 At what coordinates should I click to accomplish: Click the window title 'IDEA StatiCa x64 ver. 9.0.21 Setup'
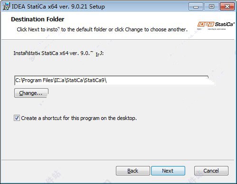point(58,7)
